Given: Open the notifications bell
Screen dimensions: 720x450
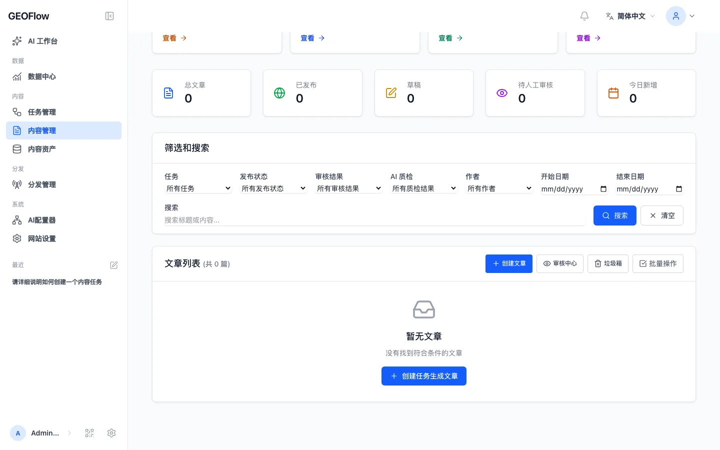Looking at the screenshot, I should 584,16.
